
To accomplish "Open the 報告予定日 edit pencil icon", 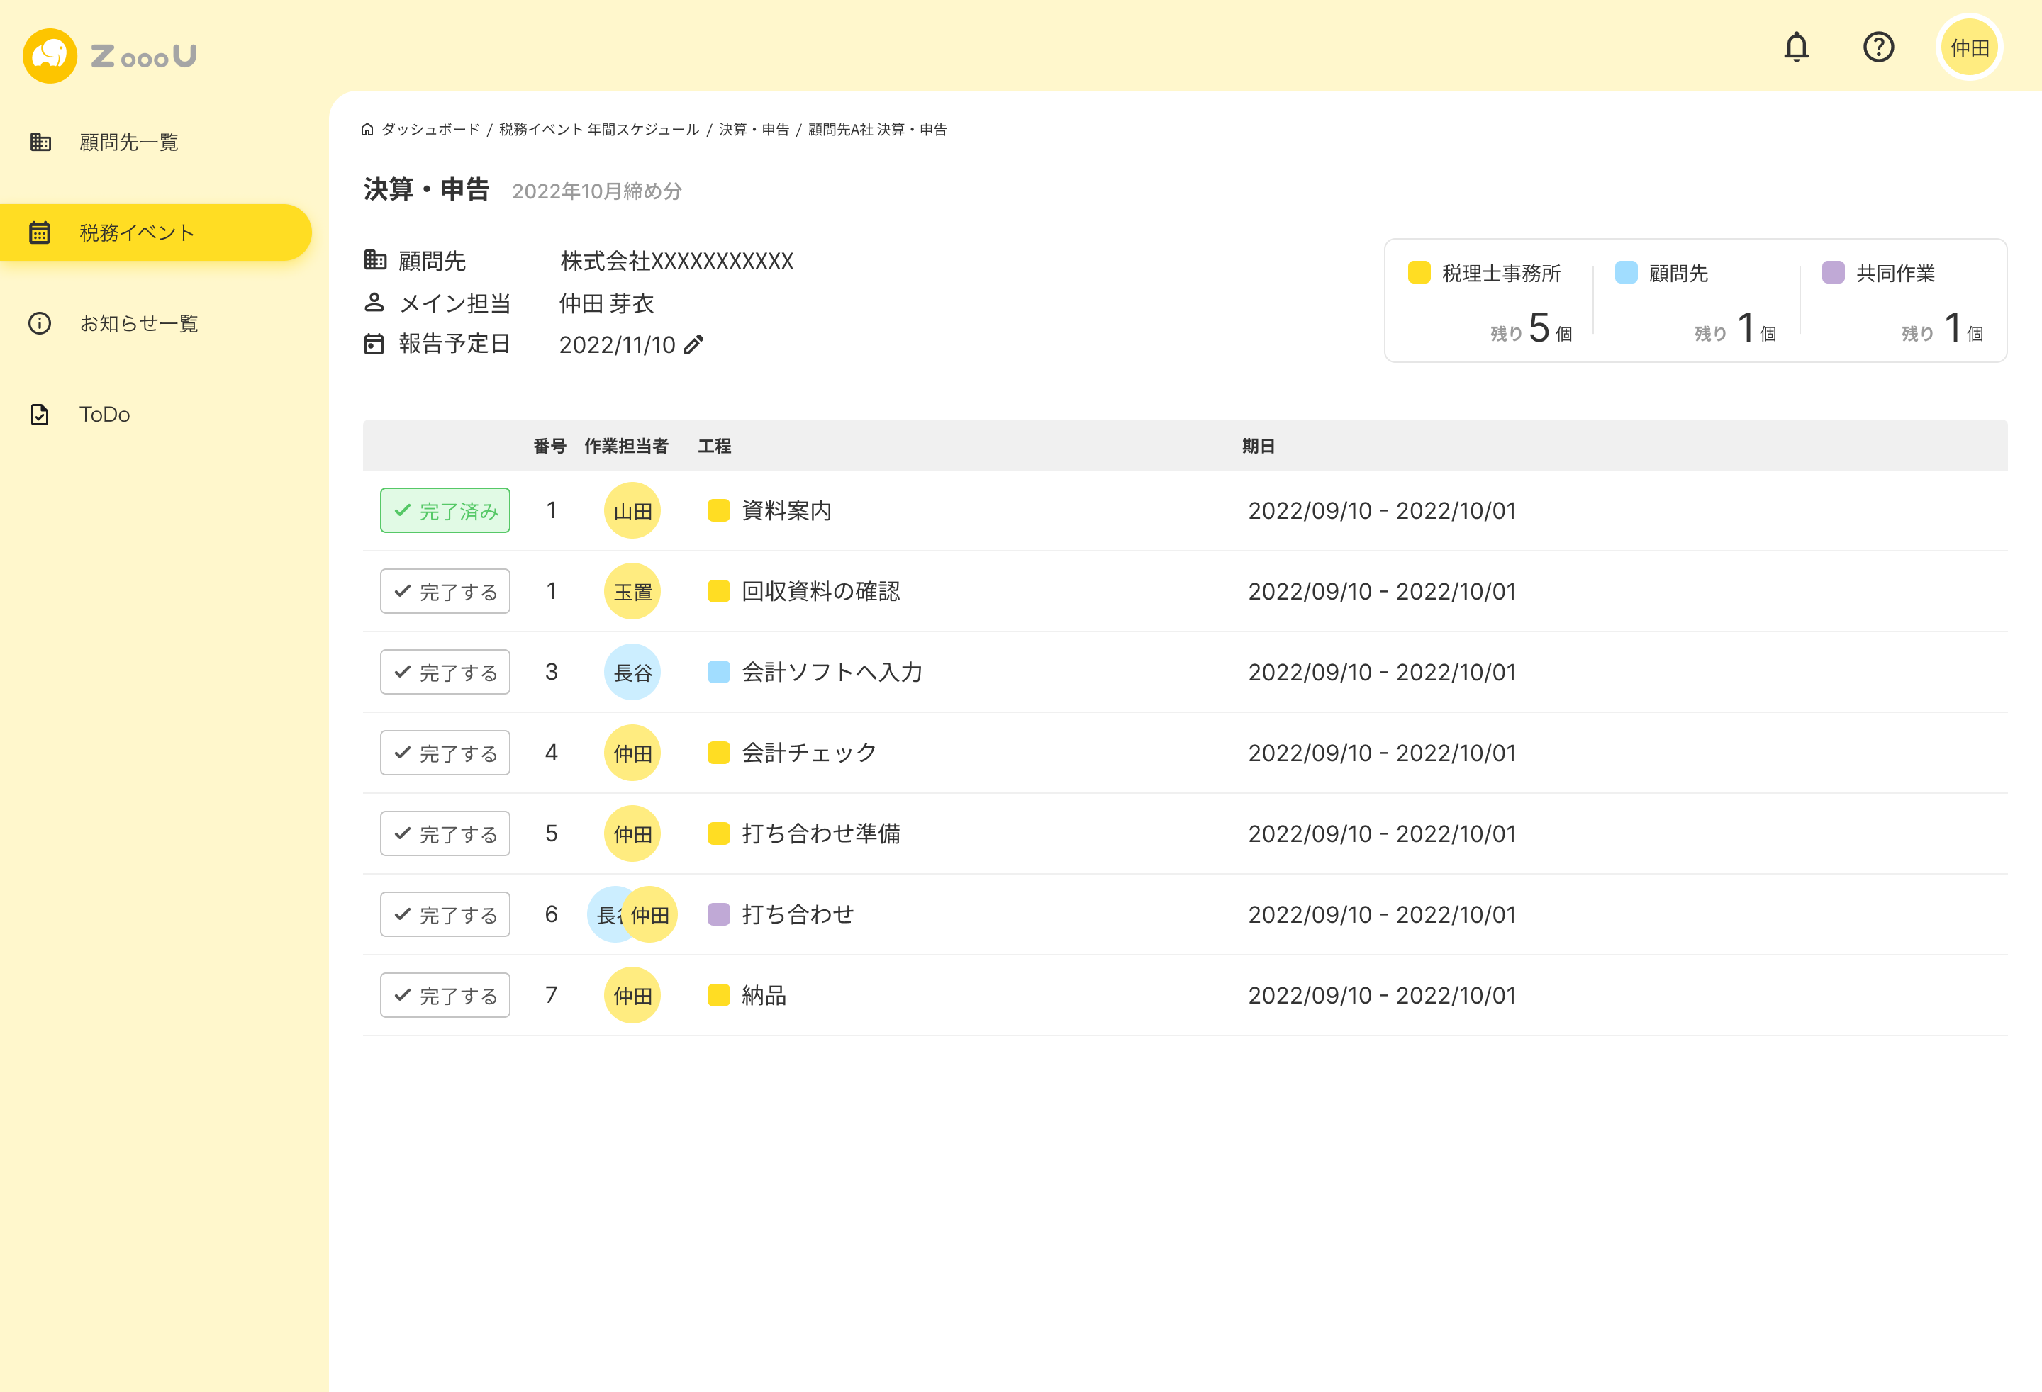I will (694, 345).
